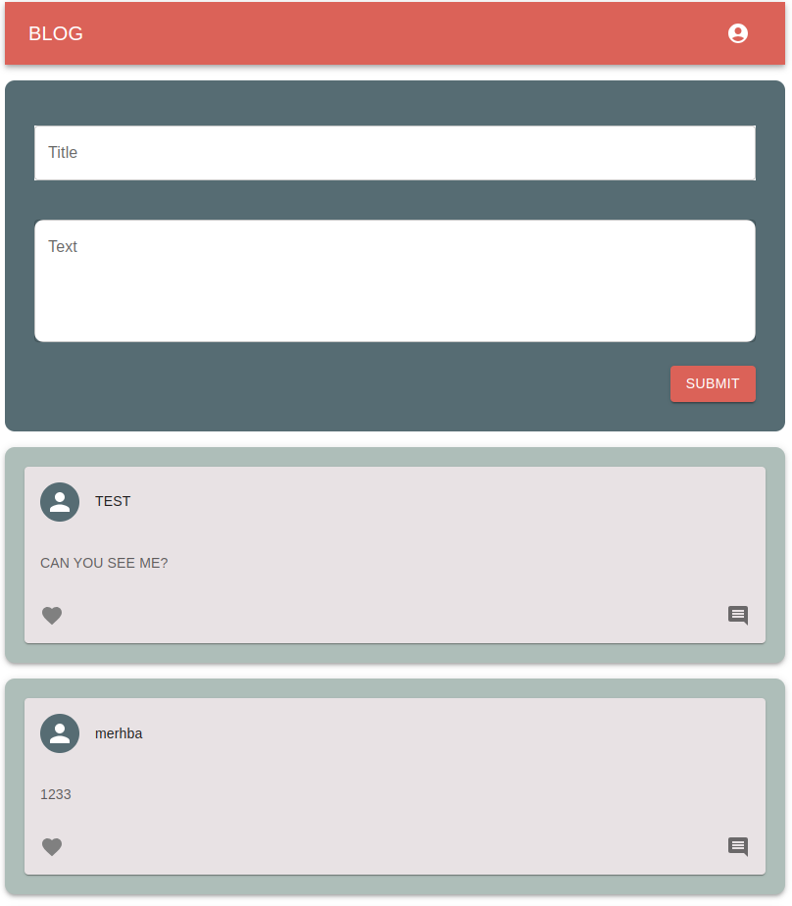Like the merhba post with heart icon
Screen dimensions: 792x906
click(x=52, y=846)
